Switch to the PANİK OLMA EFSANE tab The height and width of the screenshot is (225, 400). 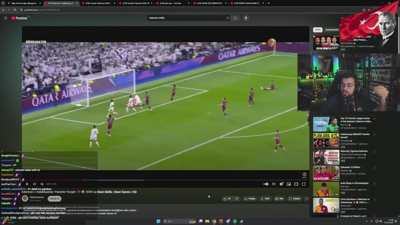pos(247,3)
